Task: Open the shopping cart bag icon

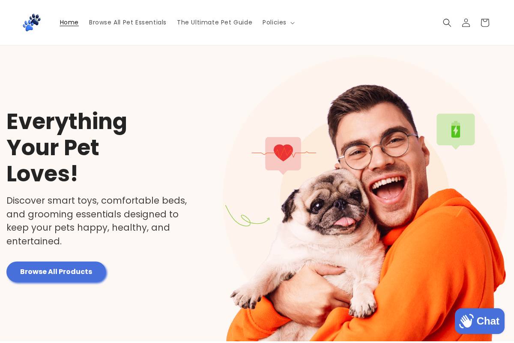Action: (x=485, y=23)
